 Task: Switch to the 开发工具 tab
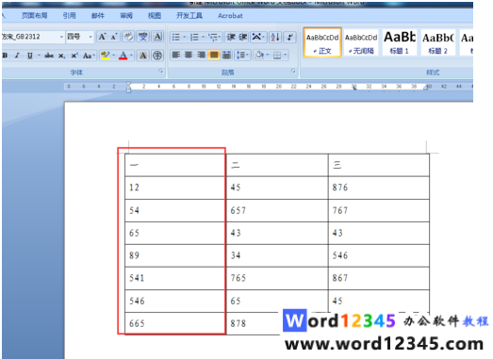(x=189, y=16)
